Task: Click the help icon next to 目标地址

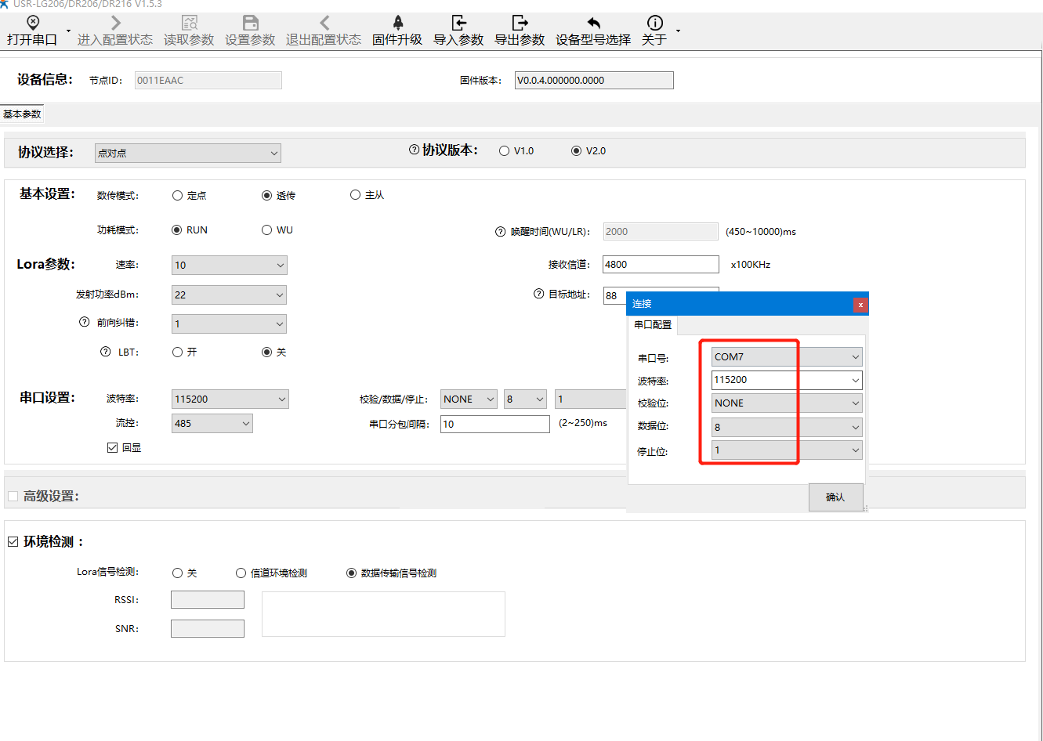Action: [x=538, y=294]
